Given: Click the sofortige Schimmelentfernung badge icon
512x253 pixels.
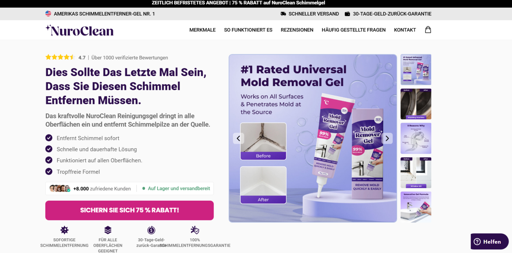Looking at the screenshot, I should pos(64,230).
